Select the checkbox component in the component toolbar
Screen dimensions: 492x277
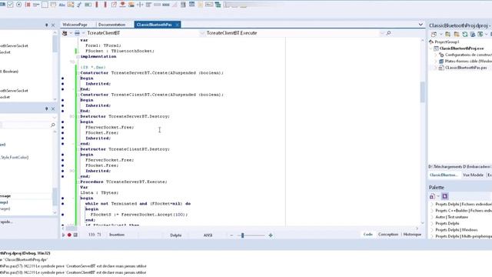click(x=10, y=5)
